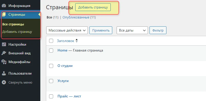This screenshot has width=206, height=101.
Task: Select the Прайс — лист page checkbox
Action: pos(51,96)
